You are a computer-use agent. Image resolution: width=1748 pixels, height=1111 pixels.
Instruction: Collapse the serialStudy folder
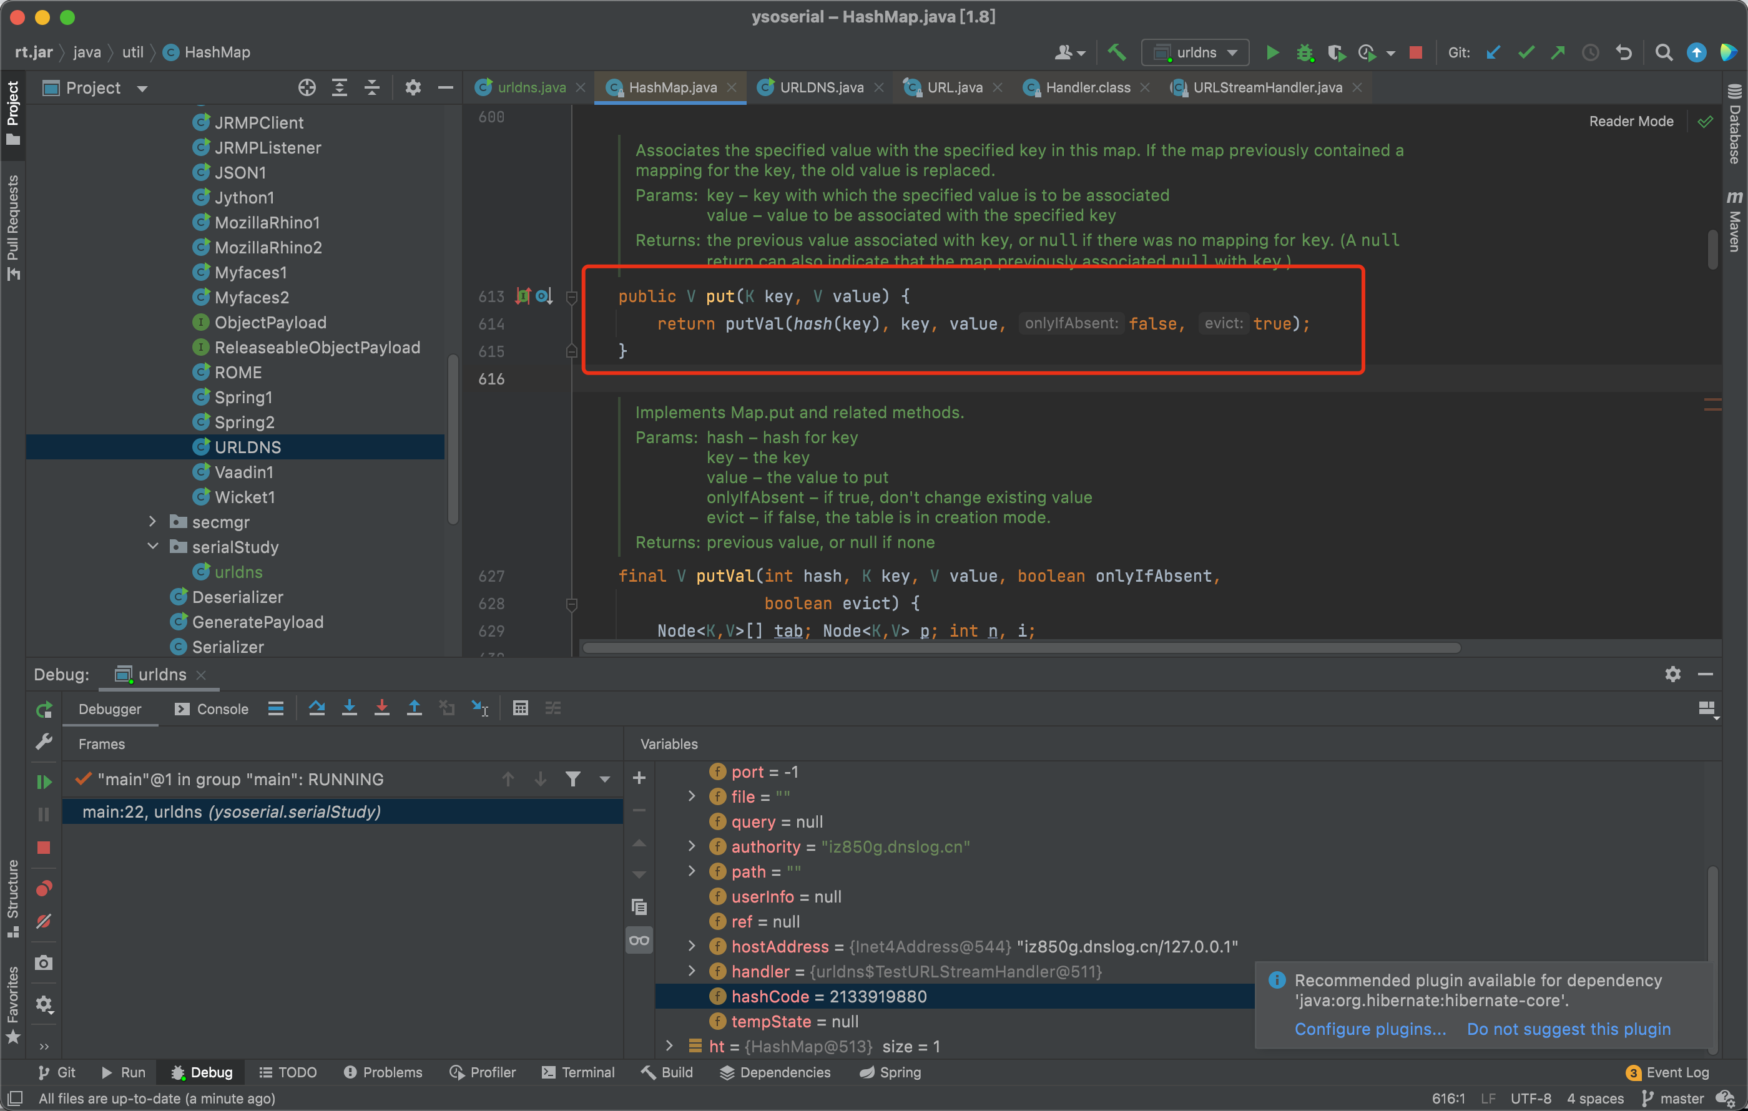tap(152, 546)
